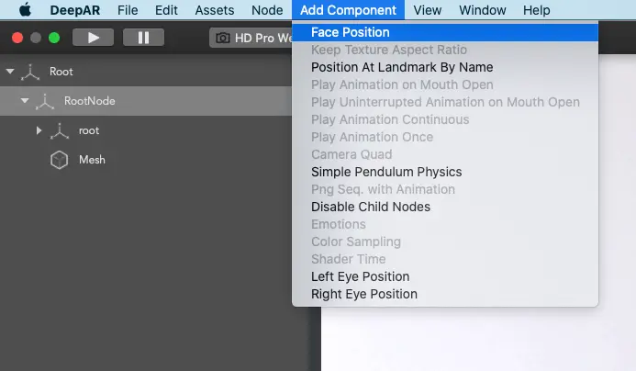Click the Pause button in toolbar
This screenshot has height=371, width=636.
[x=143, y=38]
